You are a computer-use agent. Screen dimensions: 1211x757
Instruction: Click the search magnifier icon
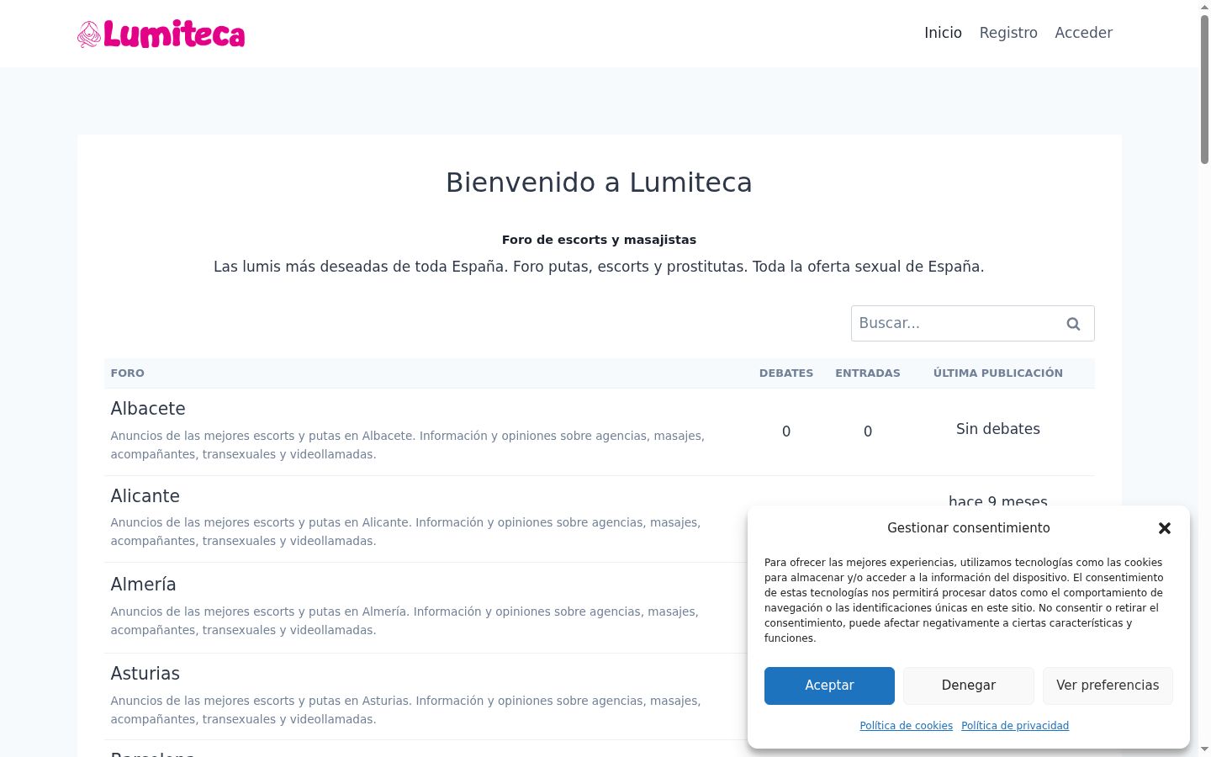tap(1073, 324)
